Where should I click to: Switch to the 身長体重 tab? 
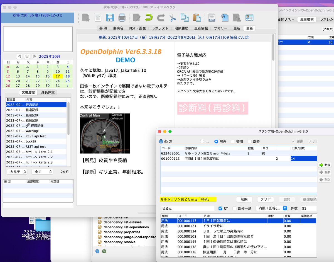coord(48,92)
